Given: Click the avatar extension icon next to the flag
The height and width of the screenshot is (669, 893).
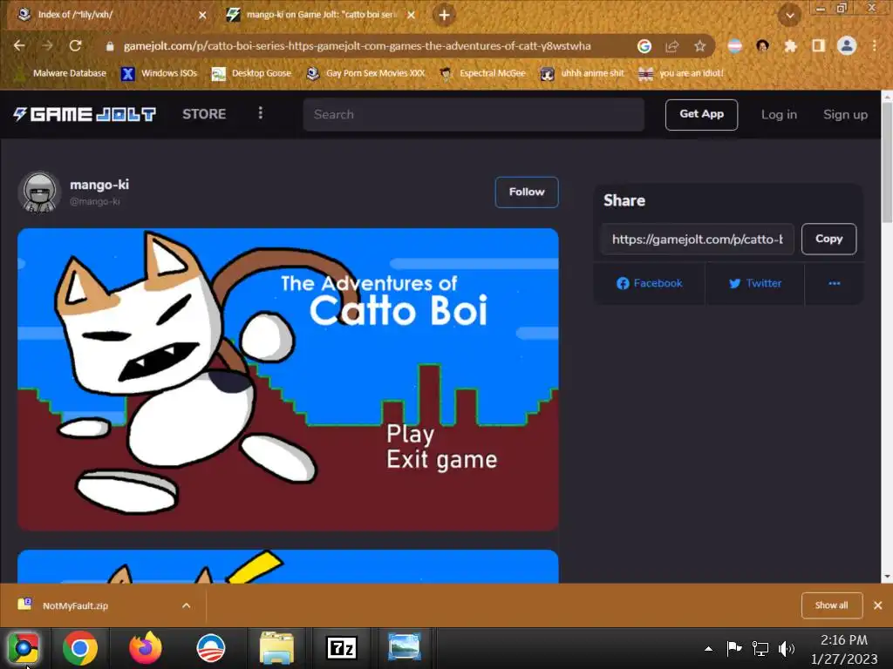Looking at the screenshot, I should pos(762,46).
